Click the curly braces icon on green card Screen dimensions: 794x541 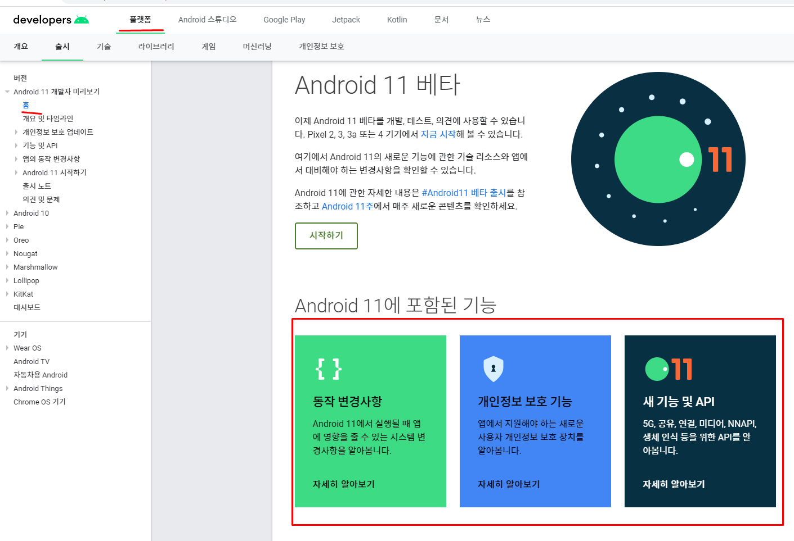coord(329,369)
